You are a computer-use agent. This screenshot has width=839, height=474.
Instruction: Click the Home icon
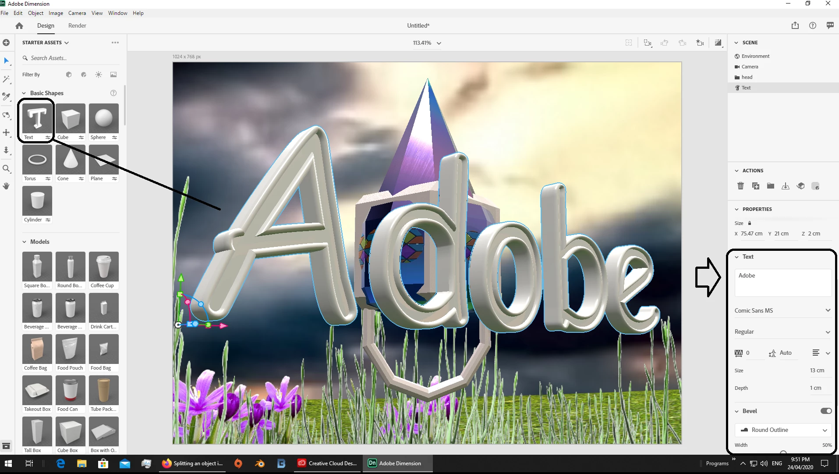(19, 25)
